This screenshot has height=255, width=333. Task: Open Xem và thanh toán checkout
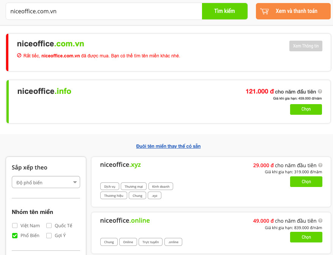click(293, 11)
